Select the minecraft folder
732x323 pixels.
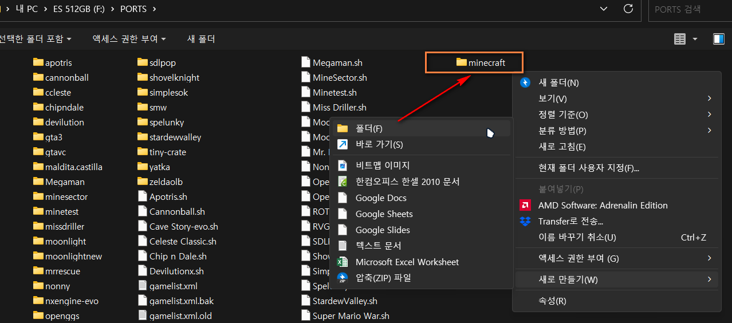point(481,62)
